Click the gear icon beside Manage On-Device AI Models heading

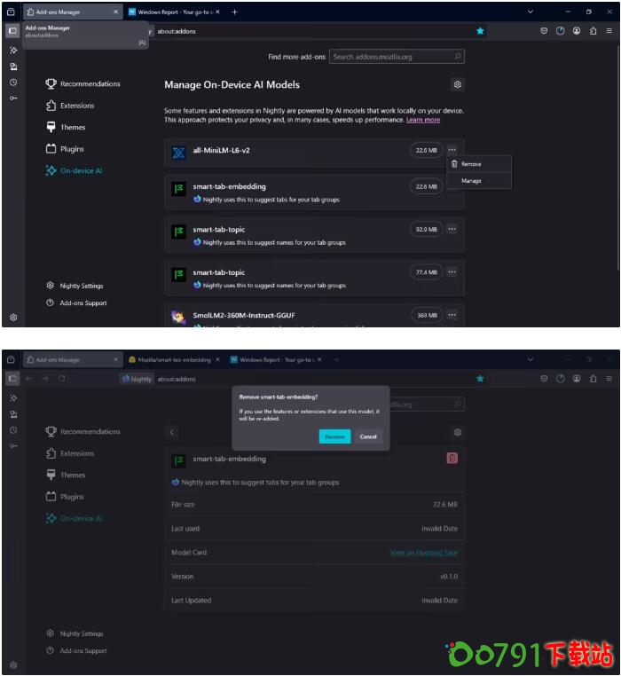(x=458, y=84)
